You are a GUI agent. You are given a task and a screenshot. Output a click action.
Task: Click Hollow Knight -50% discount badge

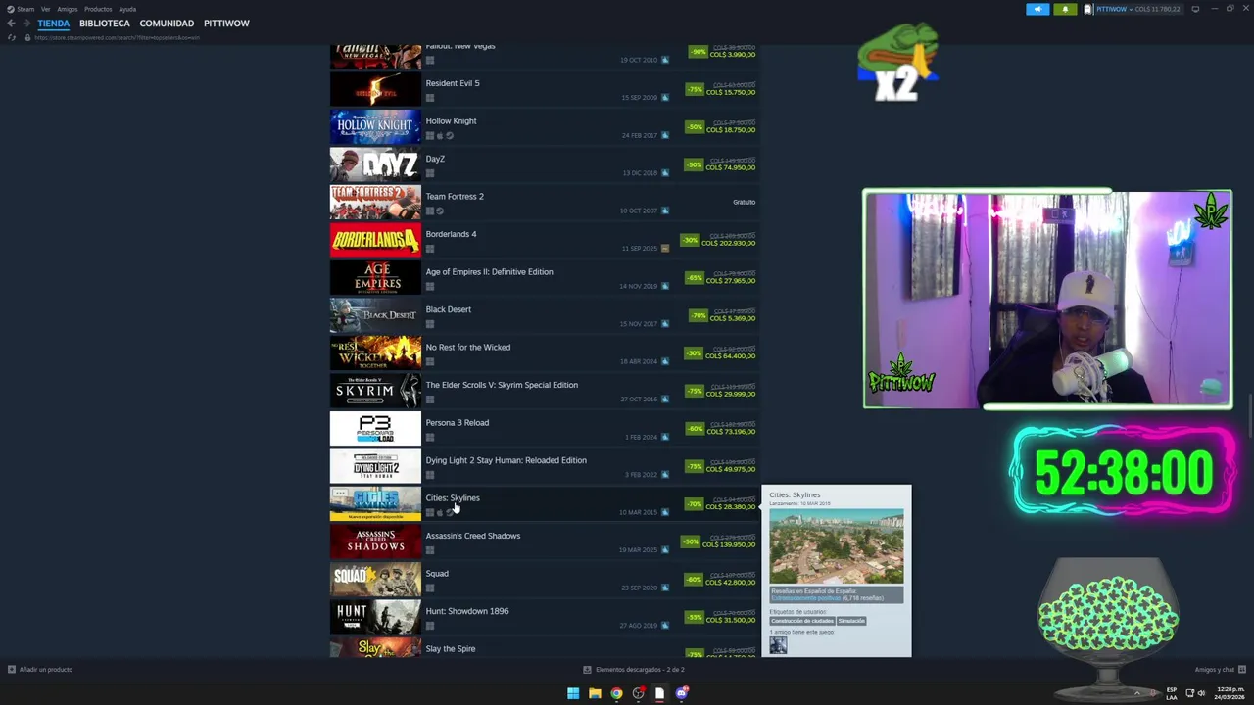(x=695, y=127)
